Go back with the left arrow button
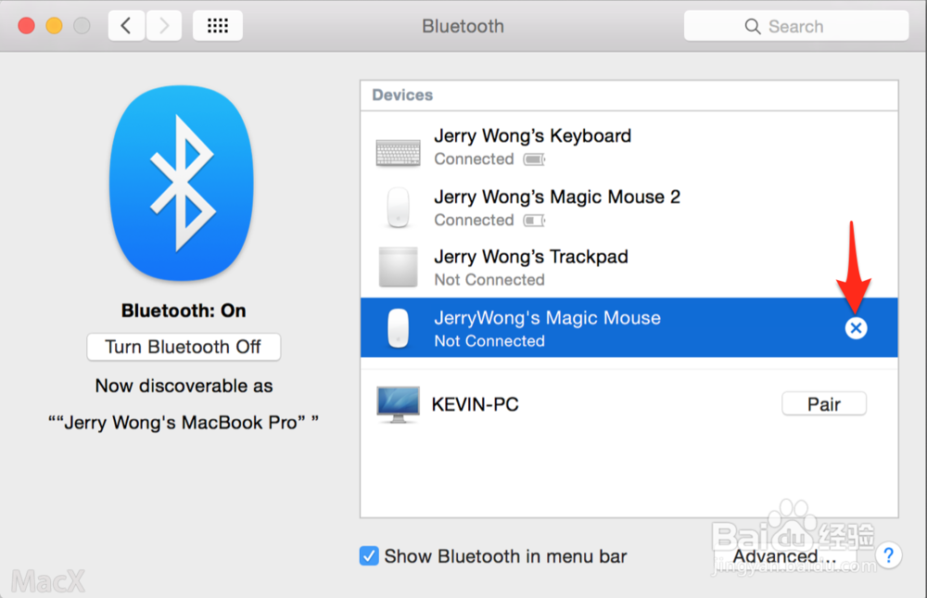The image size is (927, 598). [126, 26]
